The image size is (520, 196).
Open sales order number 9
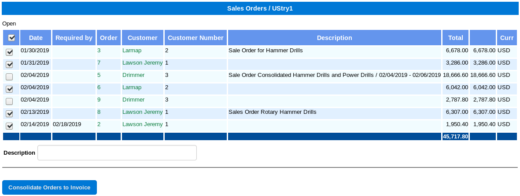coord(99,99)
